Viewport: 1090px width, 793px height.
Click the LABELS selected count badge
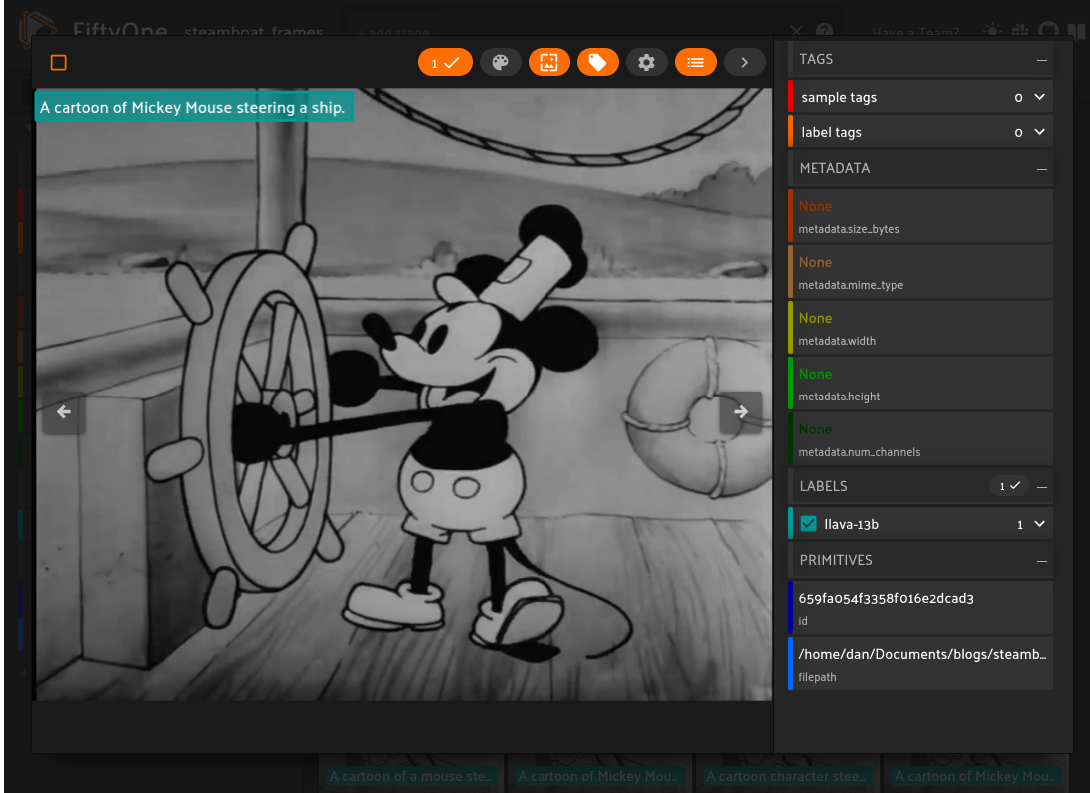1009,486
